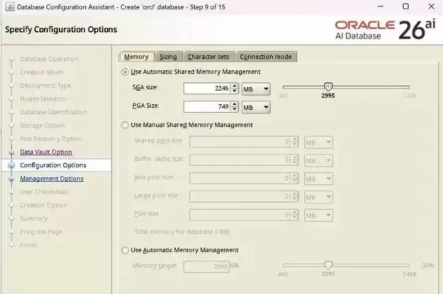Go to Data Vault Option step link
The image size is (443, 294).
point(46,152)
